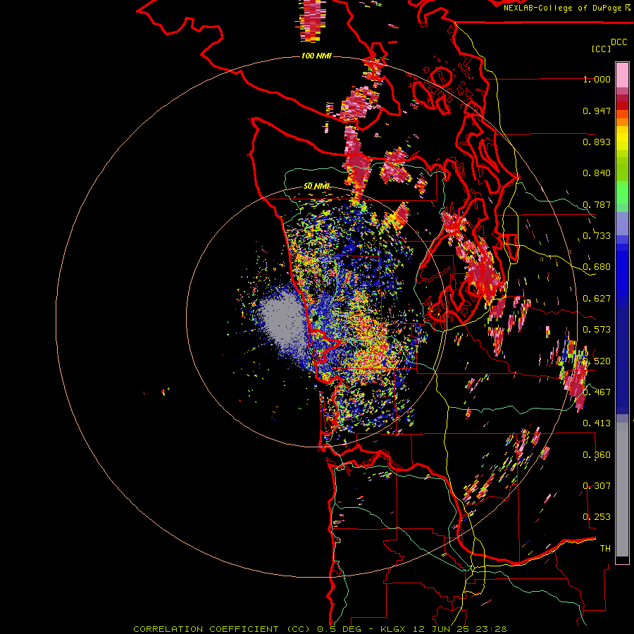Click the 50 NMI range ring label
The image size is (634, 634).
click(x=316, y=186)
